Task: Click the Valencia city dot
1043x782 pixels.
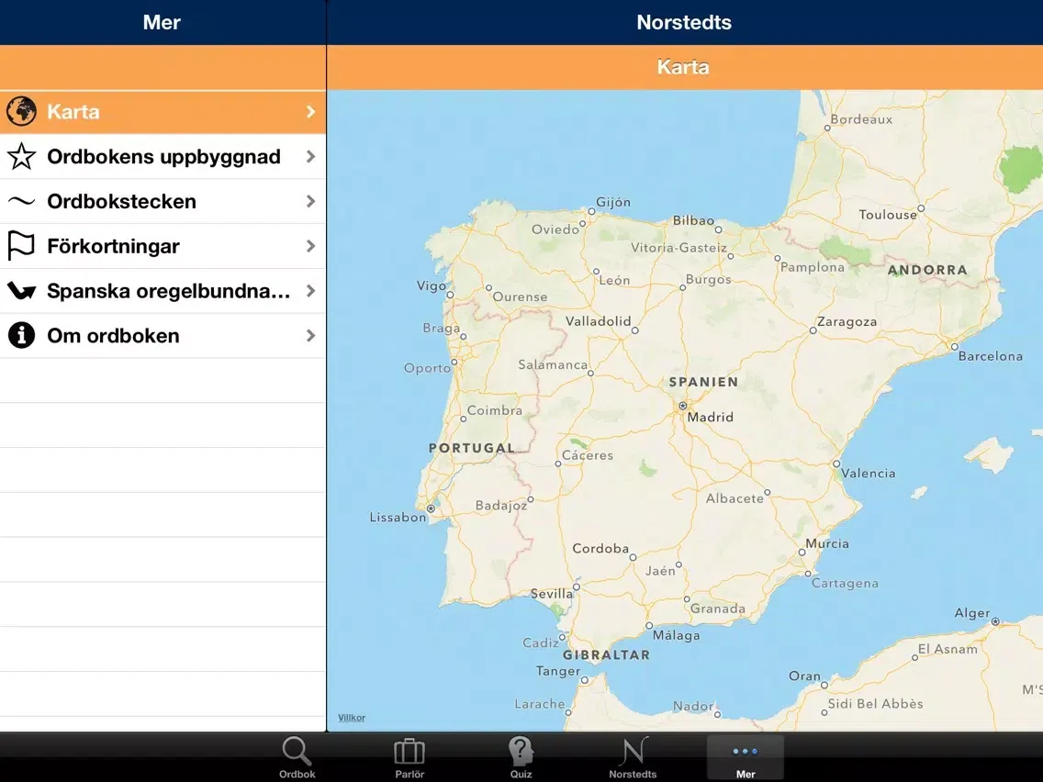Action: tap(836, 464)
